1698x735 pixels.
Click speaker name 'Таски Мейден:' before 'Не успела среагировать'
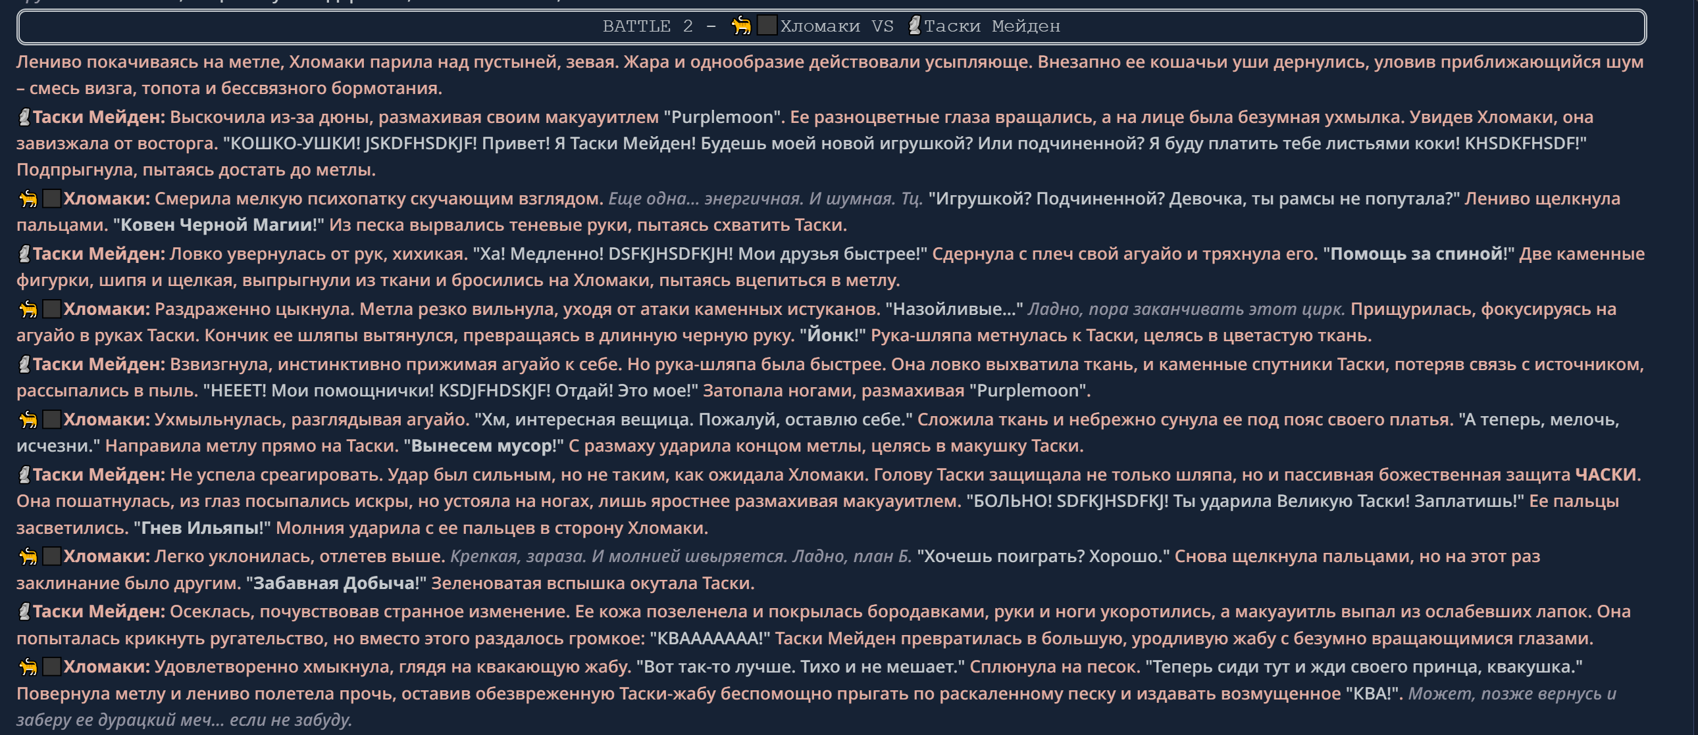99,475
